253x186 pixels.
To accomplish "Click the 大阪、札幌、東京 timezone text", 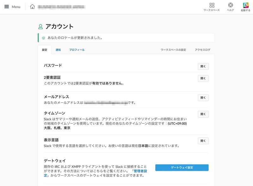I will tap(57, 128).
